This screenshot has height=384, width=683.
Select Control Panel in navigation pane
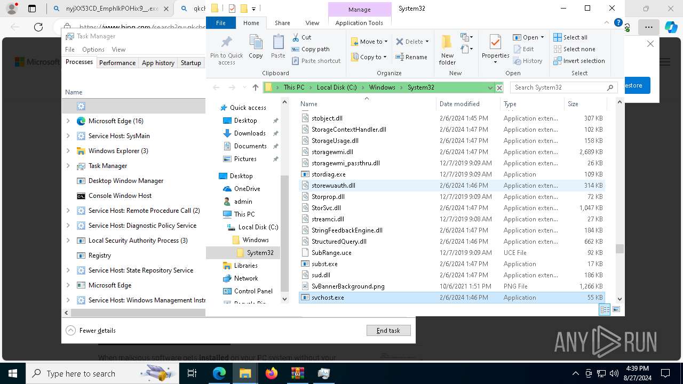(x=253, y=291)
